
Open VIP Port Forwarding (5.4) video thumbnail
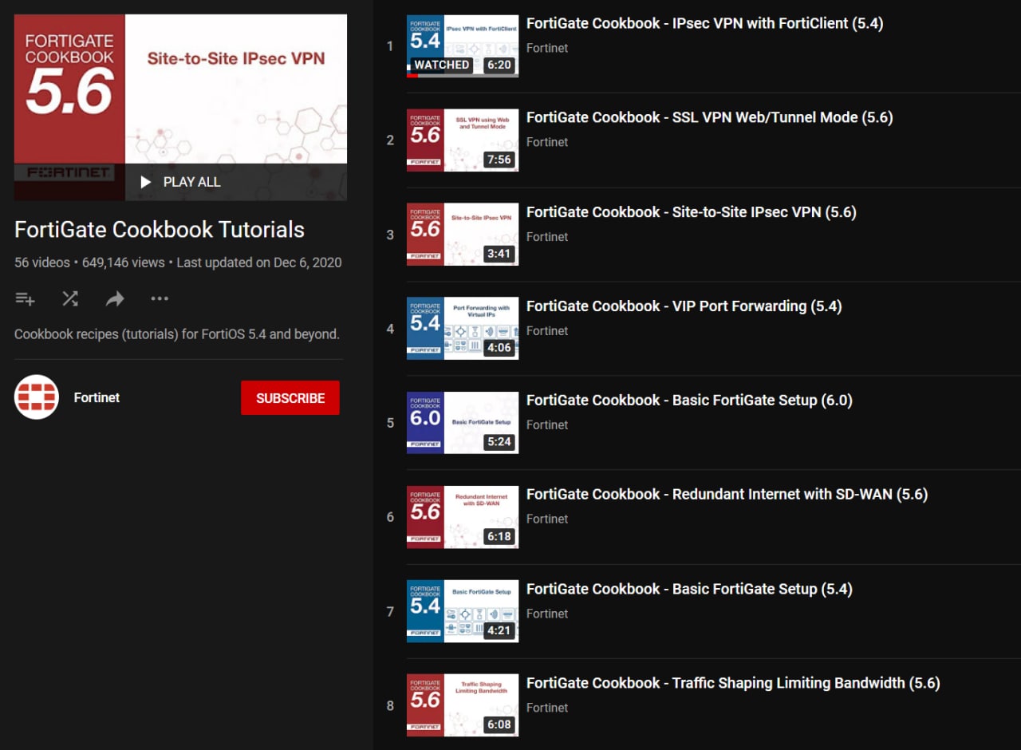click(463, 329)
